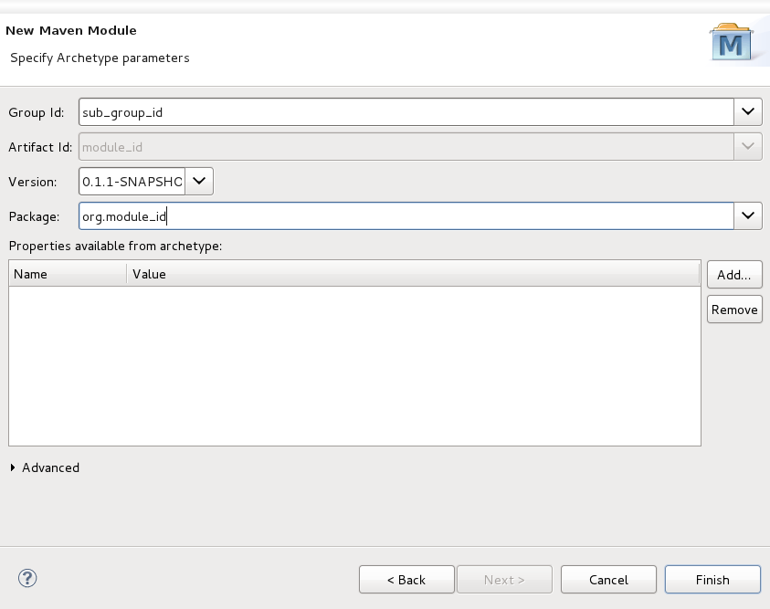The height and width of the screenshot is (609, 770).
Task: Click the Add... properties button
Action: pos(734,274)
